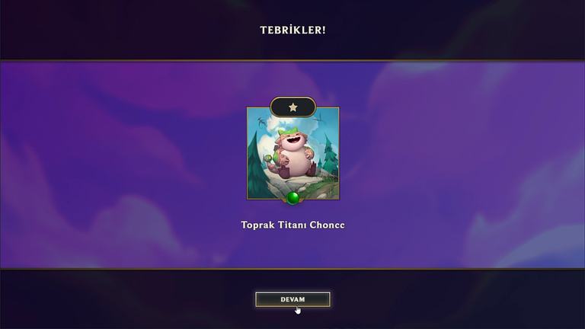The height and width of the screenshot is (329, 585).
Task: Click the gold star icon above portrait
Action: (x=292, y=107)
